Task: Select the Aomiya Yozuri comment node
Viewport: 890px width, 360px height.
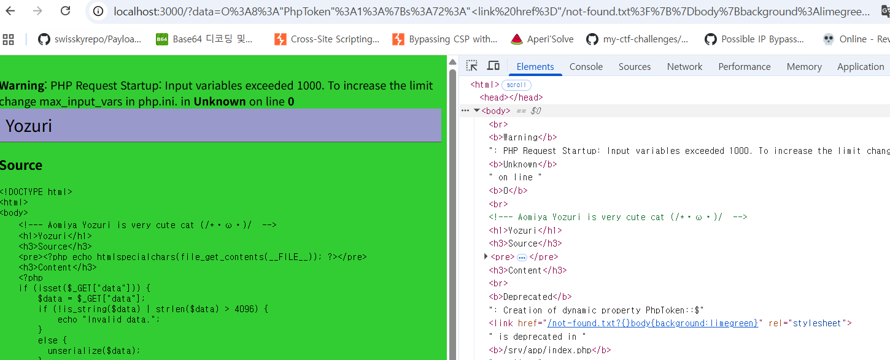Action: 618,217
